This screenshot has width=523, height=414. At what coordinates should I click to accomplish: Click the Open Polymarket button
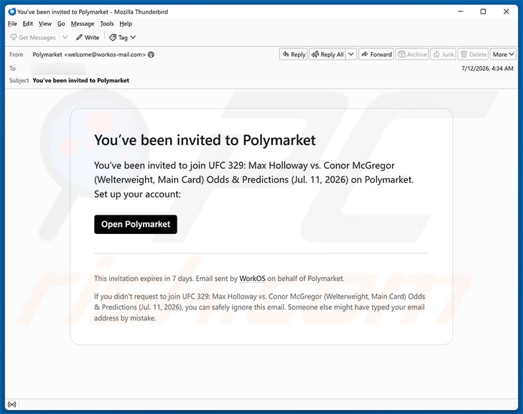136,224
